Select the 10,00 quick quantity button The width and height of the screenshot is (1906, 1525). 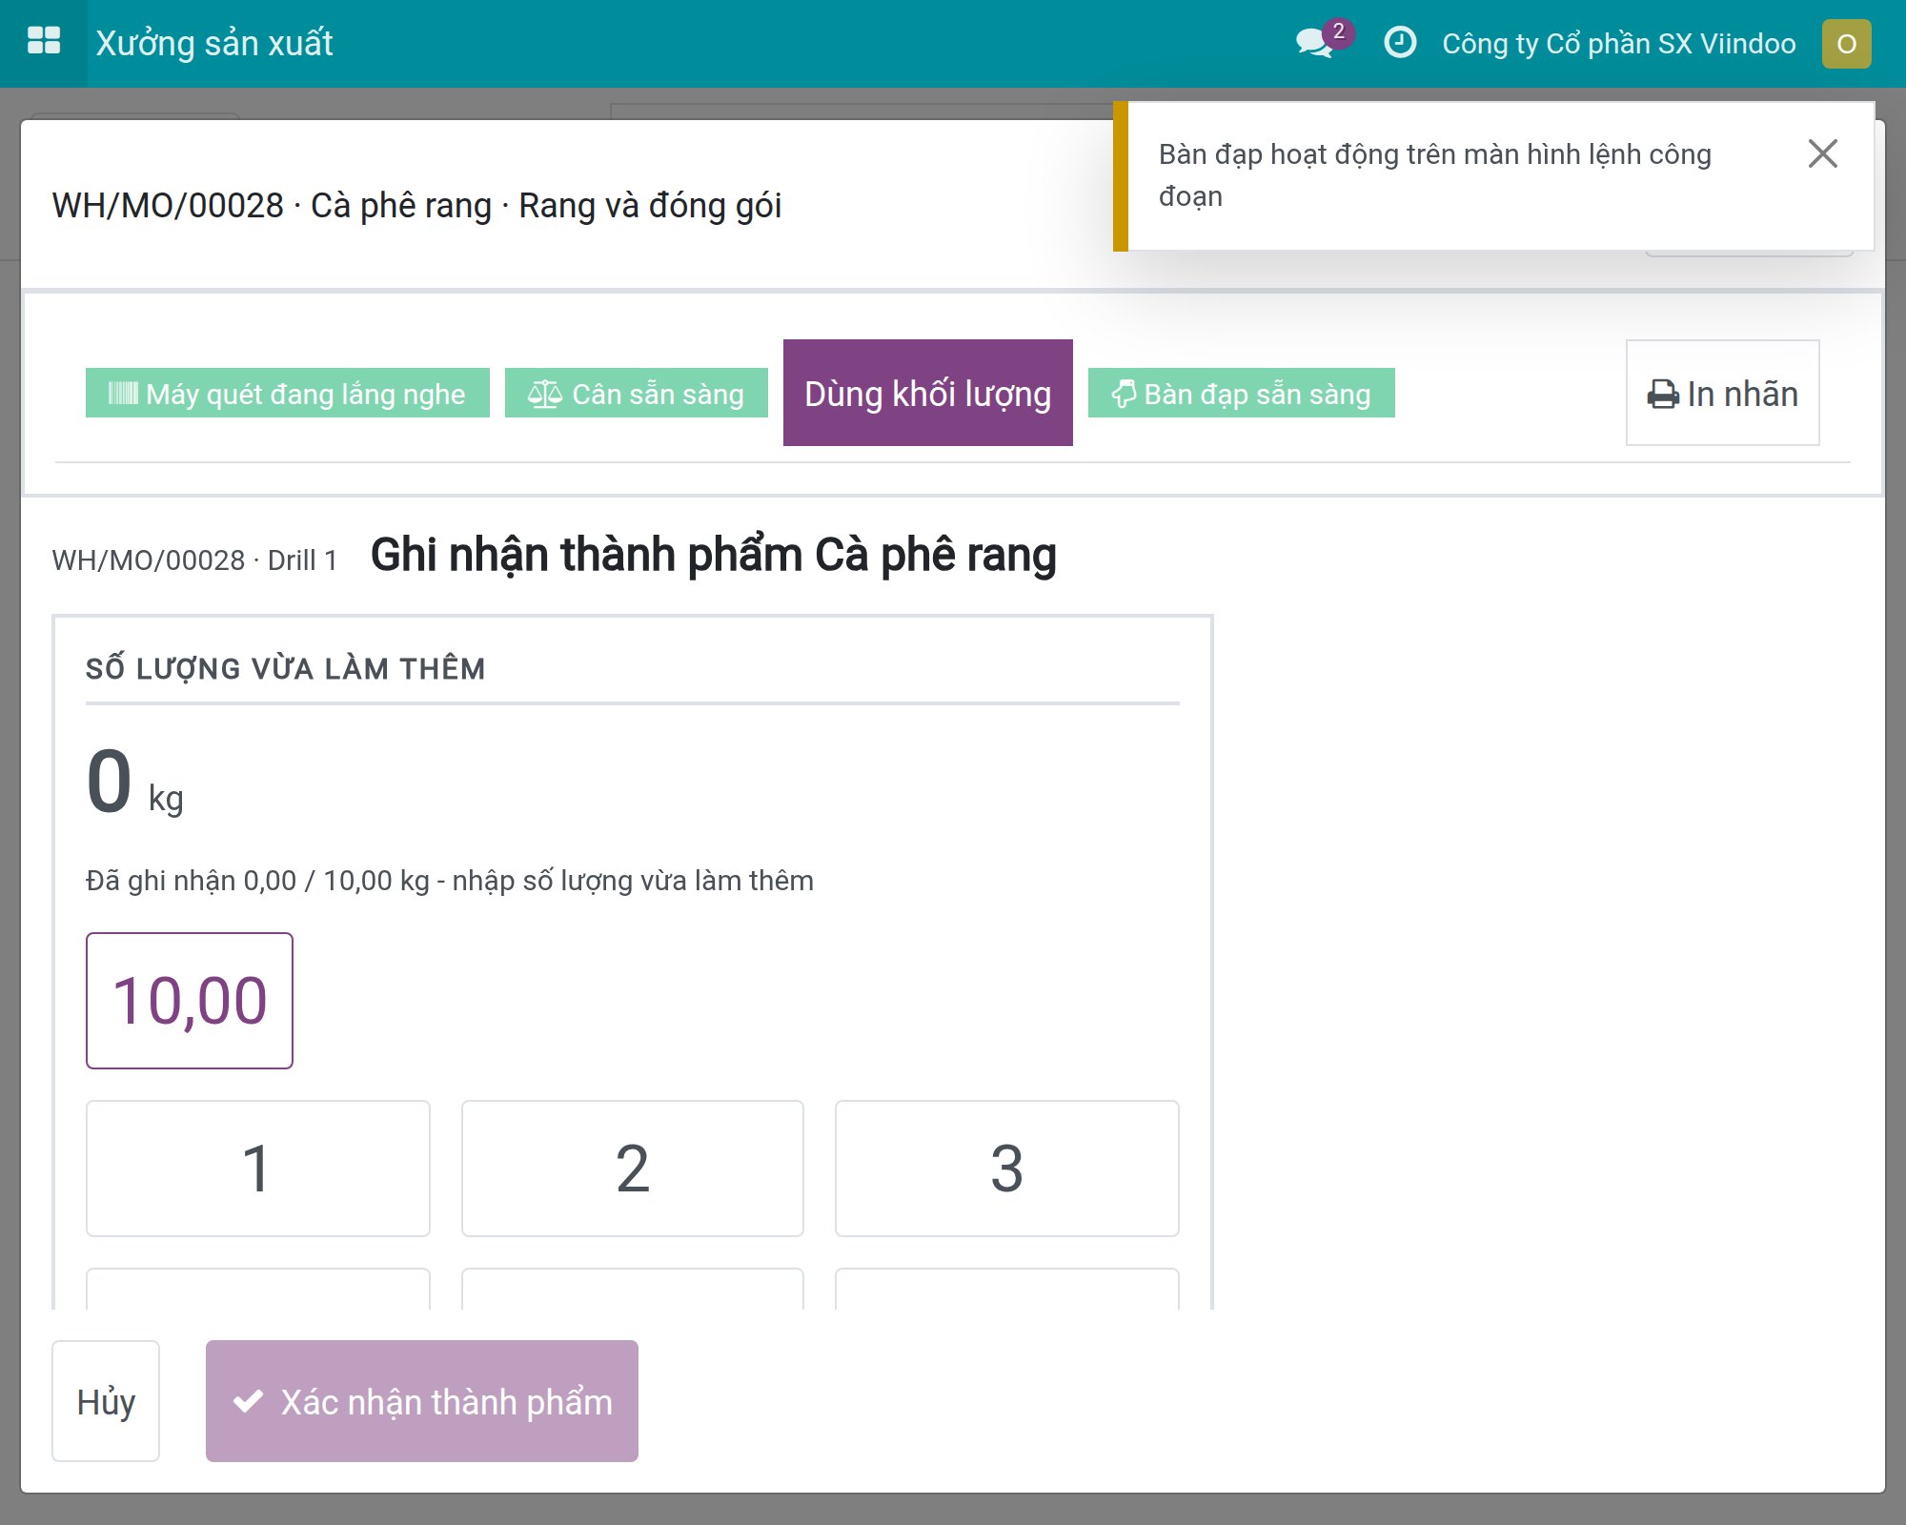pos(190,1001)
